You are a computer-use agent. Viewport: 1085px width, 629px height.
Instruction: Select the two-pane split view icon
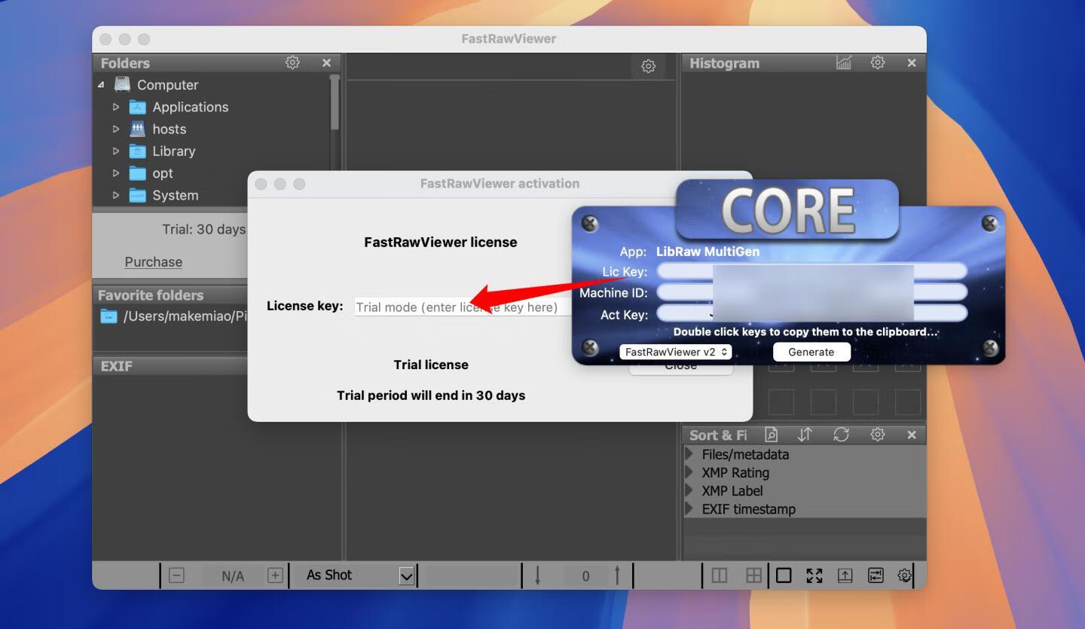(720, 576)
